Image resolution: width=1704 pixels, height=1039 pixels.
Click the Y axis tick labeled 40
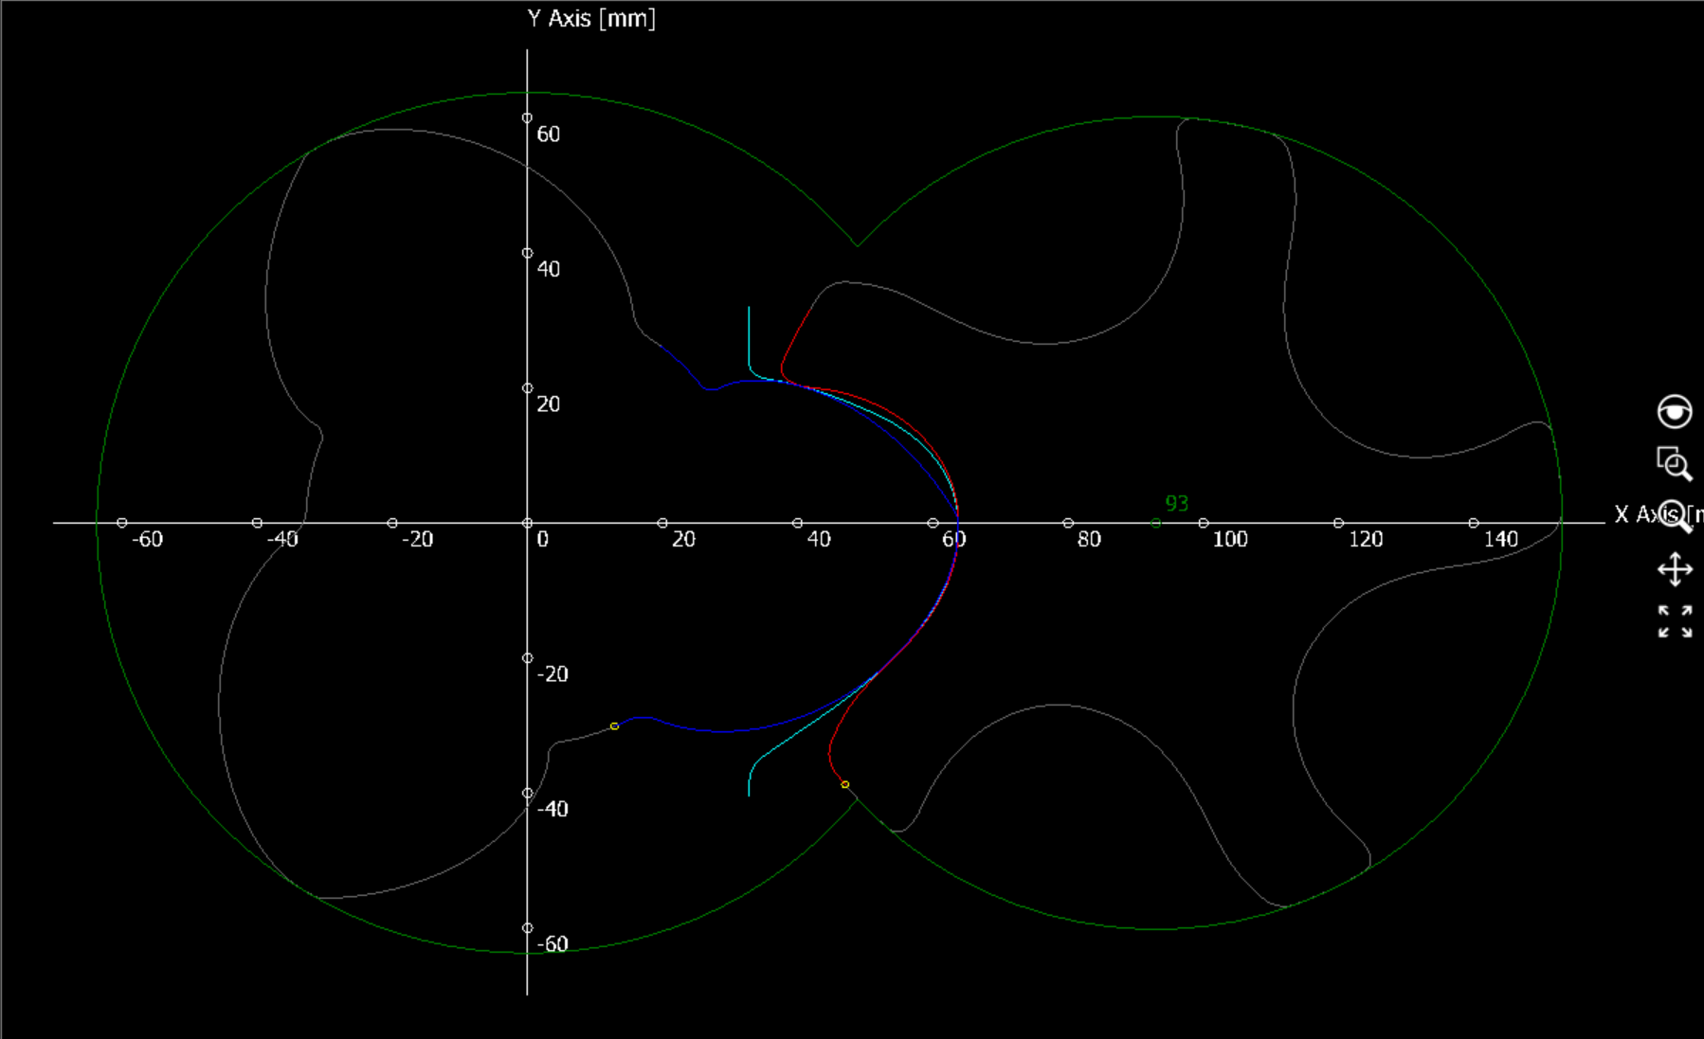point(528,253)
